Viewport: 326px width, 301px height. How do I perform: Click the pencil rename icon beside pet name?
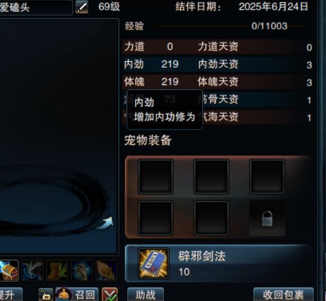[82, 7]
